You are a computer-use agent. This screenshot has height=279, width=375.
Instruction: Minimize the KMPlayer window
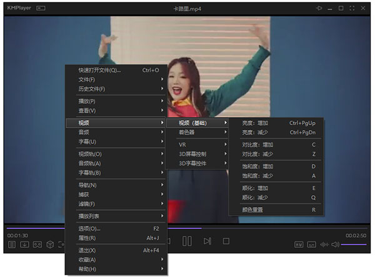(330, 9)
